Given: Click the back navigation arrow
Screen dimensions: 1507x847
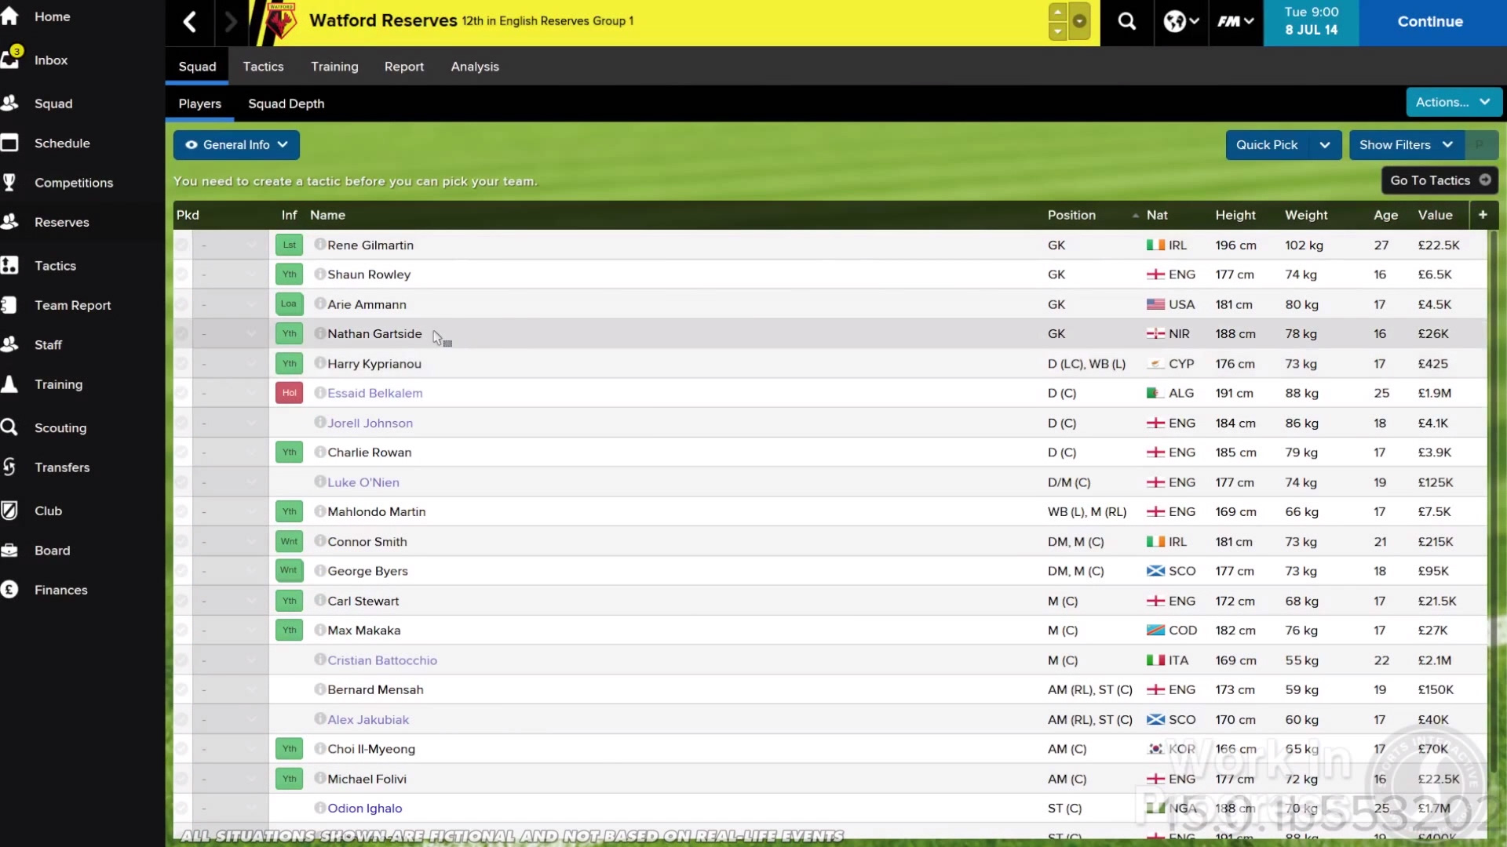Looking at the screenshot, I should pos(190,22).
